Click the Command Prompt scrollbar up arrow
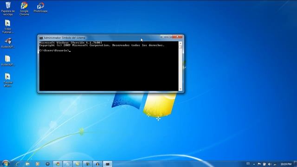The width and height of the screenshot is (297, 167). 181,43
